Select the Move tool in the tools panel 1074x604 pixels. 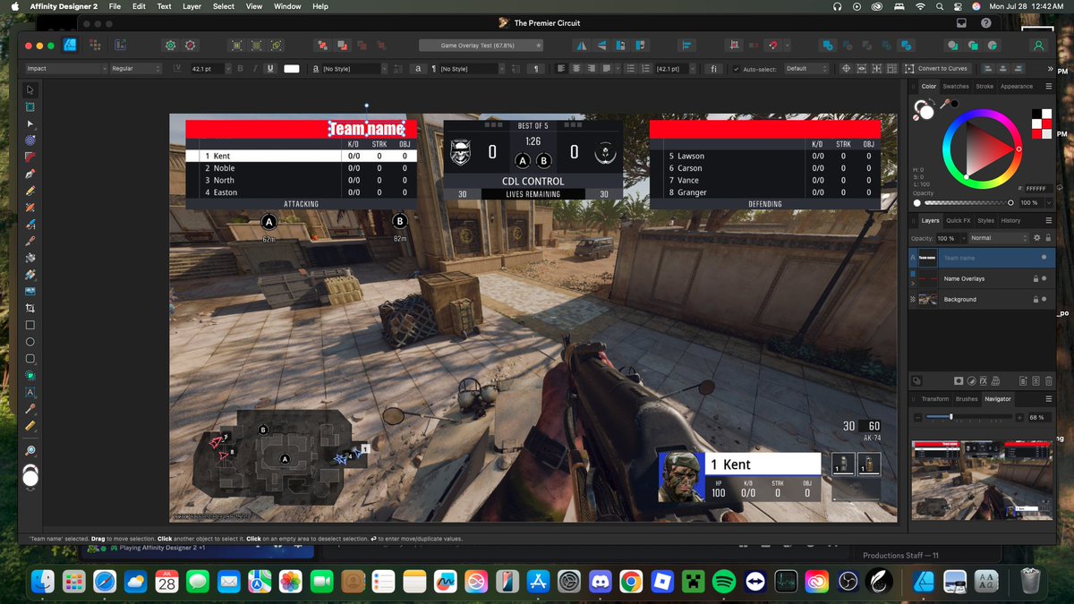[x=30, y=89]
